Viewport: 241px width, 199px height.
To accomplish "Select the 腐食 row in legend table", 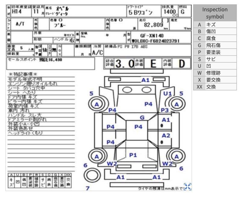I will 215,38.
